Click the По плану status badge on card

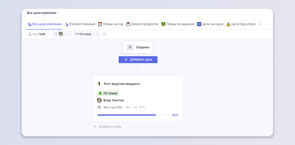pyautogui.click(x=108, y=93)
